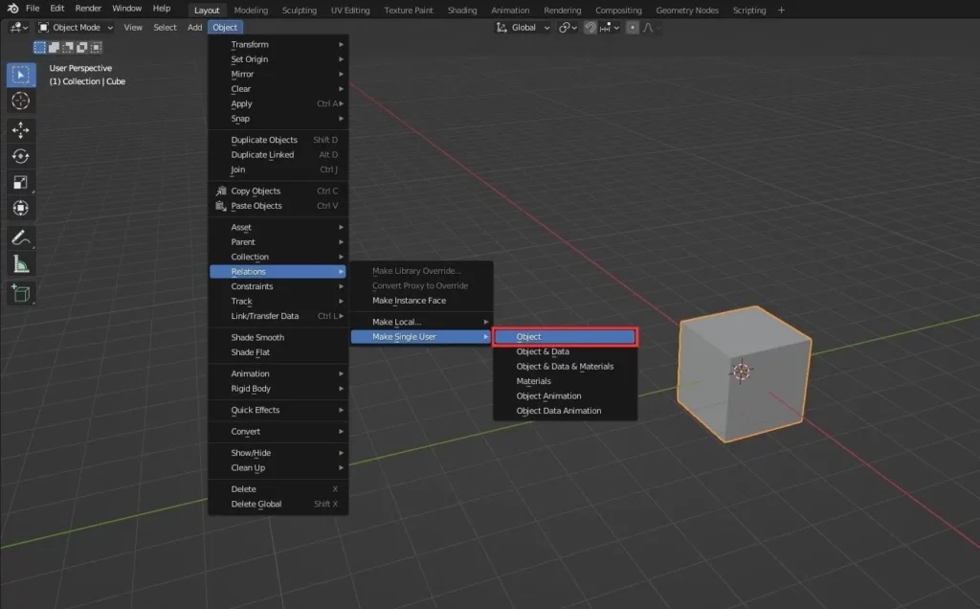Choose the Move tool
The height and width of the screenshot is (609, 980).
click(x=21, y=130)
